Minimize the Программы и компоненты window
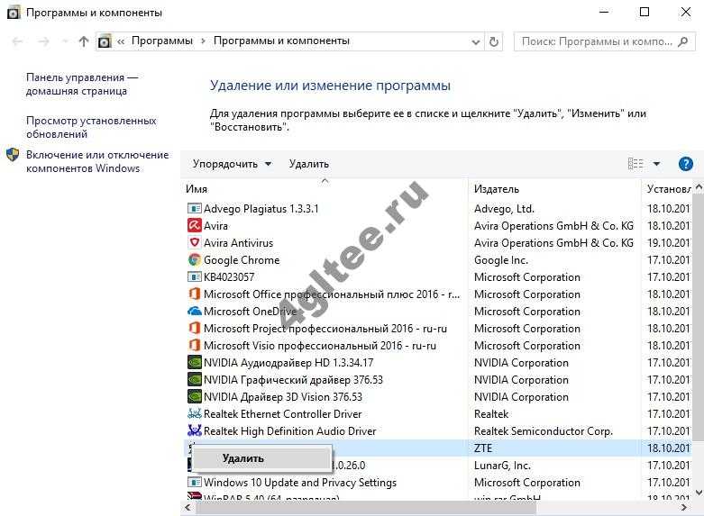Image resolution: width=704 pixels, height=516 pixels. coord(604,12)
